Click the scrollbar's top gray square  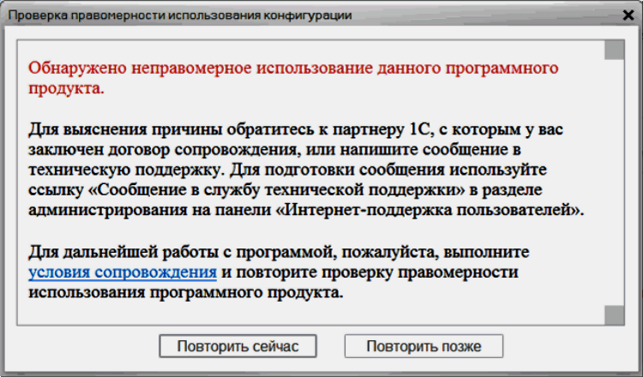(614, 49)
